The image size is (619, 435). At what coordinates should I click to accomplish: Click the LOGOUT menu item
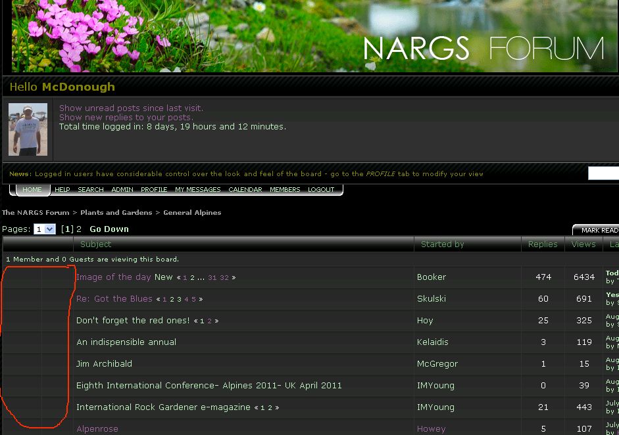321,189
